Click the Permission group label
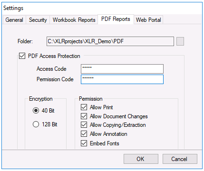 (91, 99)
